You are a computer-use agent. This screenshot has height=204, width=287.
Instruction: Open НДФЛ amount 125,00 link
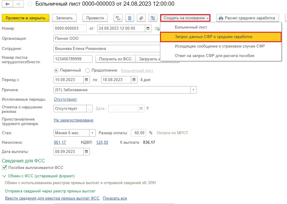[102, 143]
